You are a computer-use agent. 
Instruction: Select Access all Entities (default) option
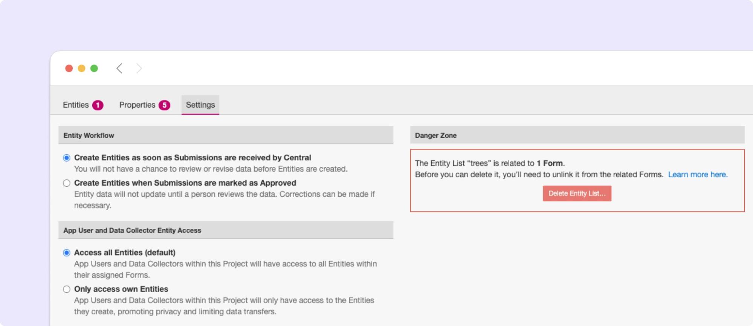67,253
